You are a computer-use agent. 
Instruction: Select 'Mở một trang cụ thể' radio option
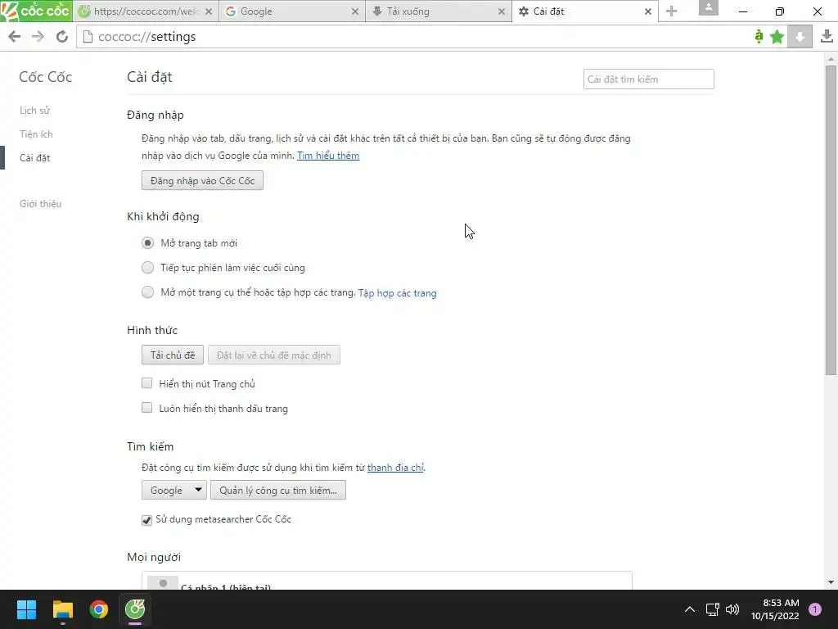click(147, 292)
